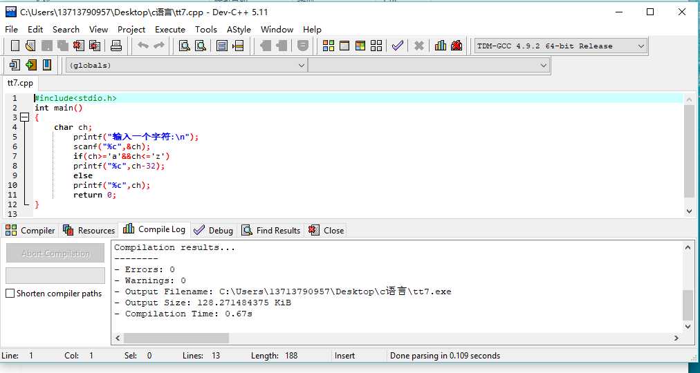Print the file using the printer icon
The image size is (700, 373).
pyautogui.click(x=116, y=46)
